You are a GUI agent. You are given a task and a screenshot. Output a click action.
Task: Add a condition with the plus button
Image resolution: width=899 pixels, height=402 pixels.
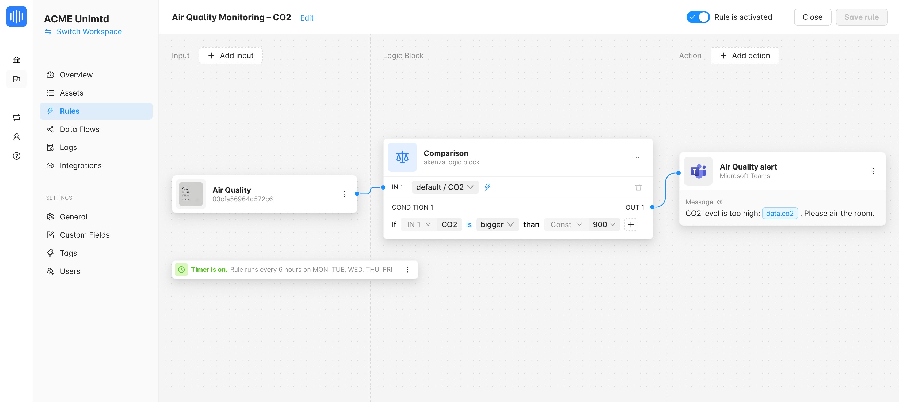point(630,224)
